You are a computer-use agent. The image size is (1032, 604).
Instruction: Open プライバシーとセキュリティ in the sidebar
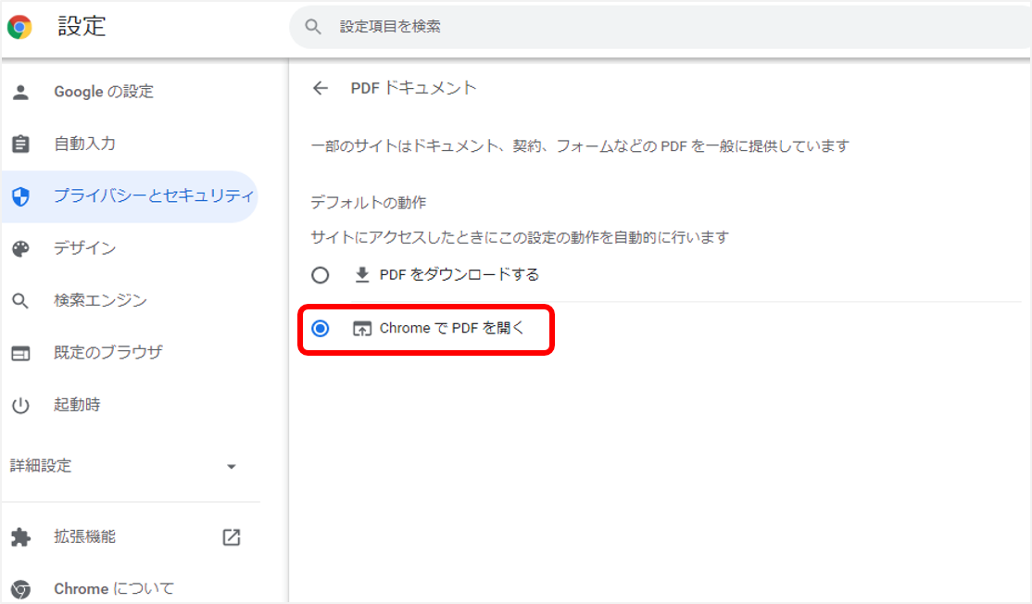[130, 196]
